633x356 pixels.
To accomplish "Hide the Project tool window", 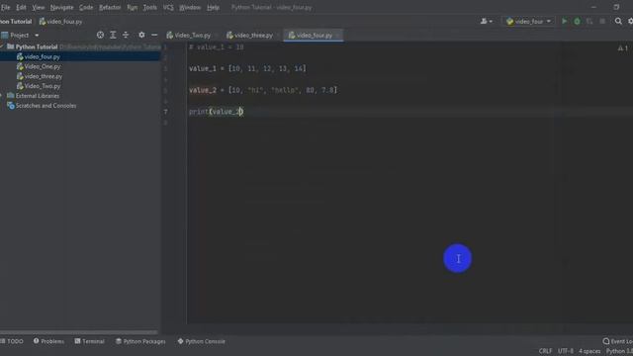I will pos(154,36).
